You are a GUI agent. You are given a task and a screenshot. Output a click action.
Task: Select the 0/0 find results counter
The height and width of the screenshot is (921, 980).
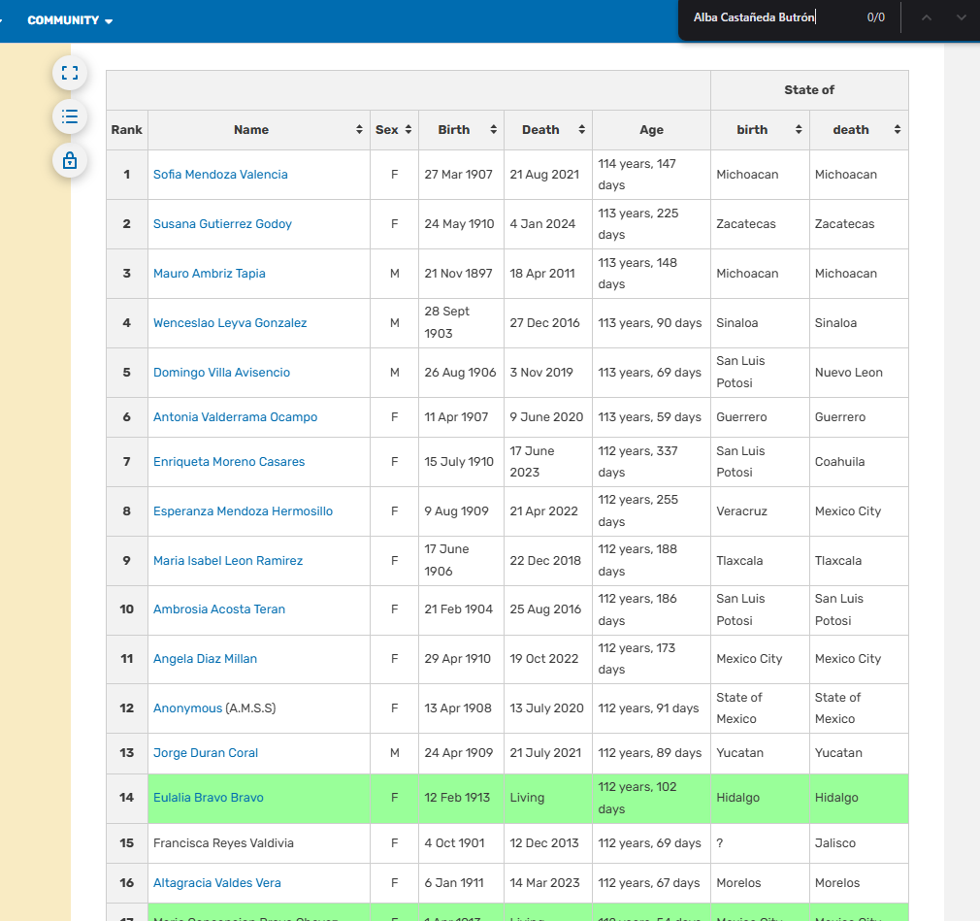pos(875,17)
